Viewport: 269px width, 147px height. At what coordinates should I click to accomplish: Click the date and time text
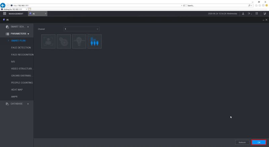(x=223, y=13)
